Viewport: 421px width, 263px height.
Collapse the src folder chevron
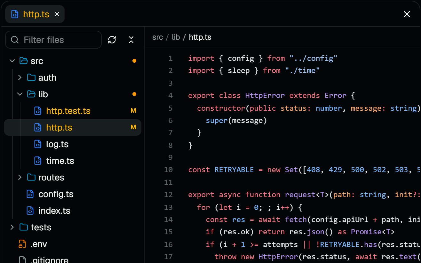tap(12, 61)
